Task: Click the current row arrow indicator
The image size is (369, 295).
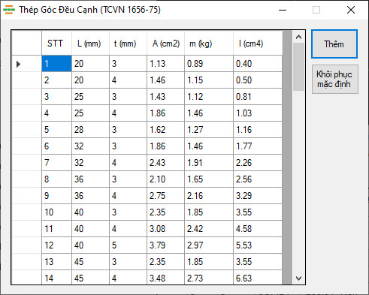Action: [18, 64]
